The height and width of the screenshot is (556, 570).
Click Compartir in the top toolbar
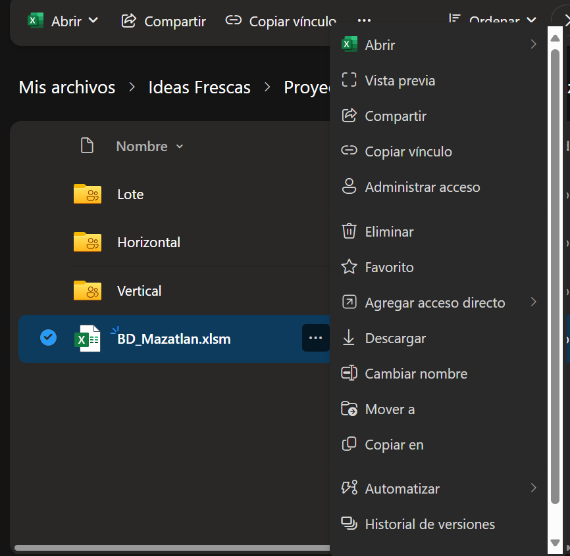tap(164, 21)
